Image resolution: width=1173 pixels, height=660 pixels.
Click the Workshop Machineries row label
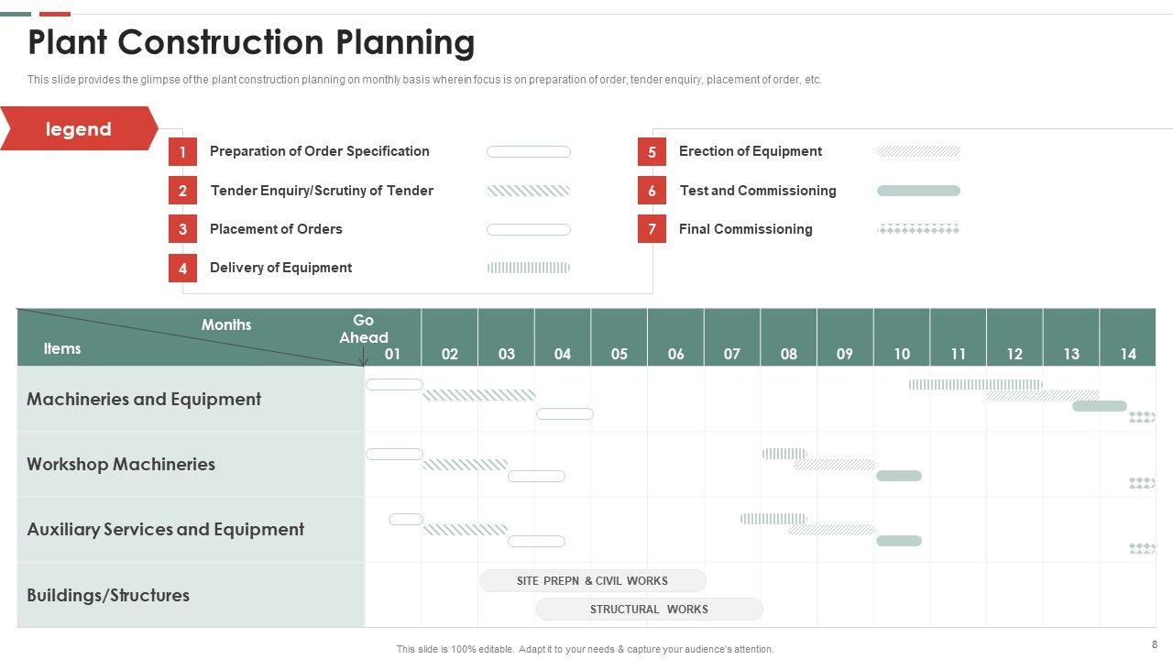[121, 464]
